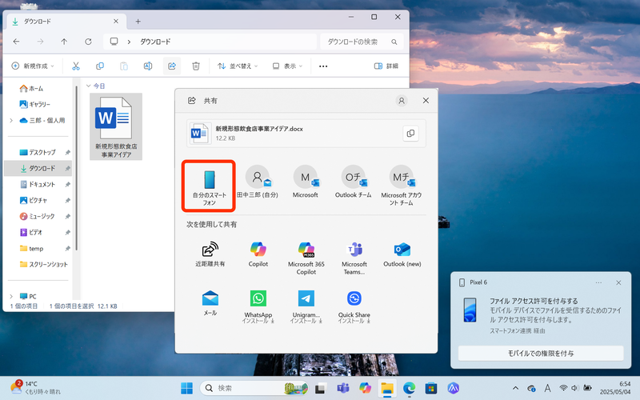Viewport: 640px width, 400px height.
Task: Open temp folder in navigation pane
Action: (32, 249)
